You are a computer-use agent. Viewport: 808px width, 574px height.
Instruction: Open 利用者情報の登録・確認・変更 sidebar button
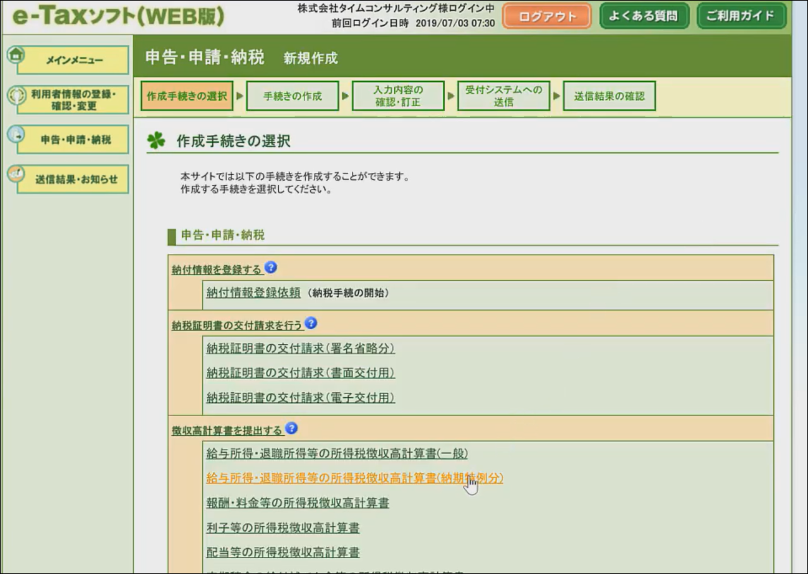pyautogui.click(x=73, y=100)
